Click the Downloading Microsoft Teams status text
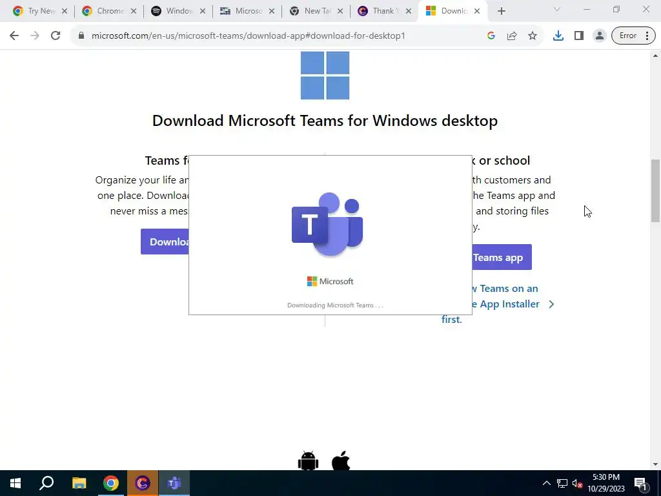661x496 pixels. (335, 305)
